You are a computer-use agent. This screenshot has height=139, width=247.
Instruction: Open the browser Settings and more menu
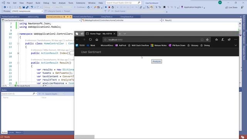click(236, 40)
